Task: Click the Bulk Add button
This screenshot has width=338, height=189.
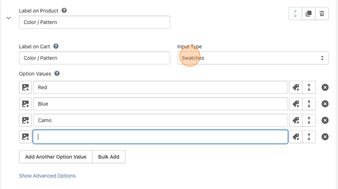Action: point(109,157)
